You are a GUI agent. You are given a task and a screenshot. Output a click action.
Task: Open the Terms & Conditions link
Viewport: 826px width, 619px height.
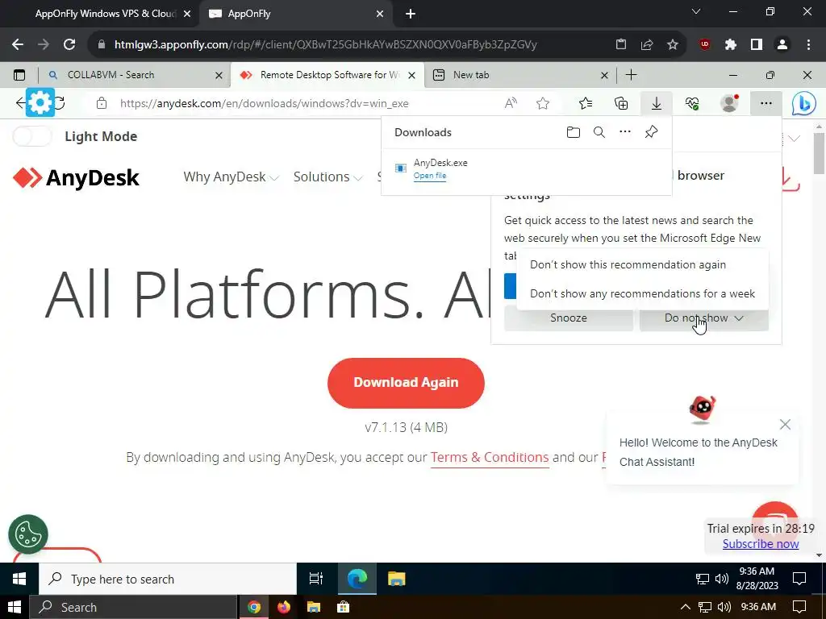[490, 458]
